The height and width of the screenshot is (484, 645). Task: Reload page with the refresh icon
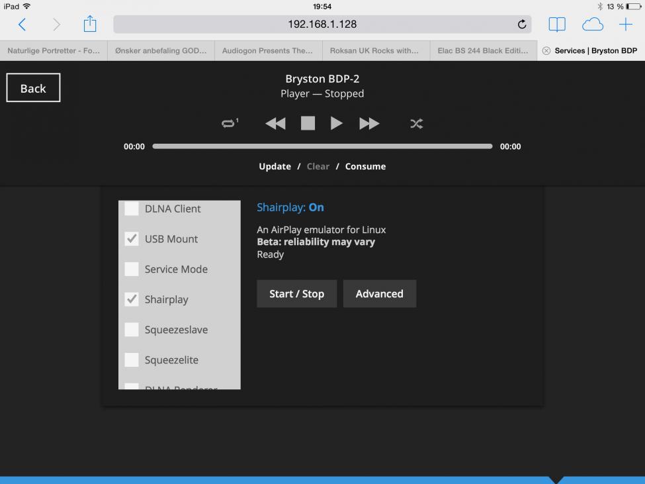(x=521, y=24)
